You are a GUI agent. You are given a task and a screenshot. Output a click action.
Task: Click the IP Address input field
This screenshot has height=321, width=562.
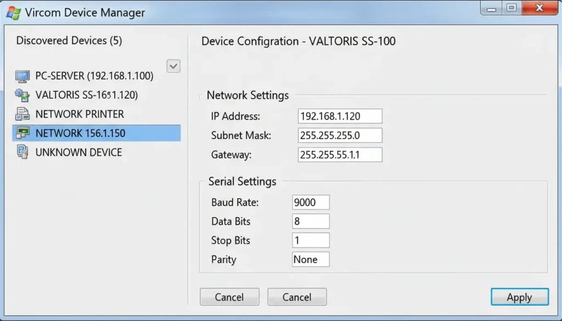(x=340, y=116)
